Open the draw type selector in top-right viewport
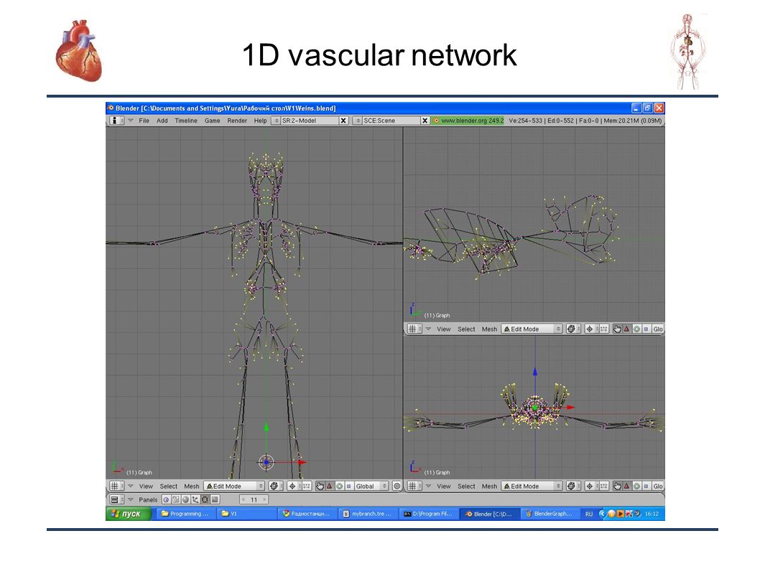Viewport: 760px width, 569px height. 573,329
